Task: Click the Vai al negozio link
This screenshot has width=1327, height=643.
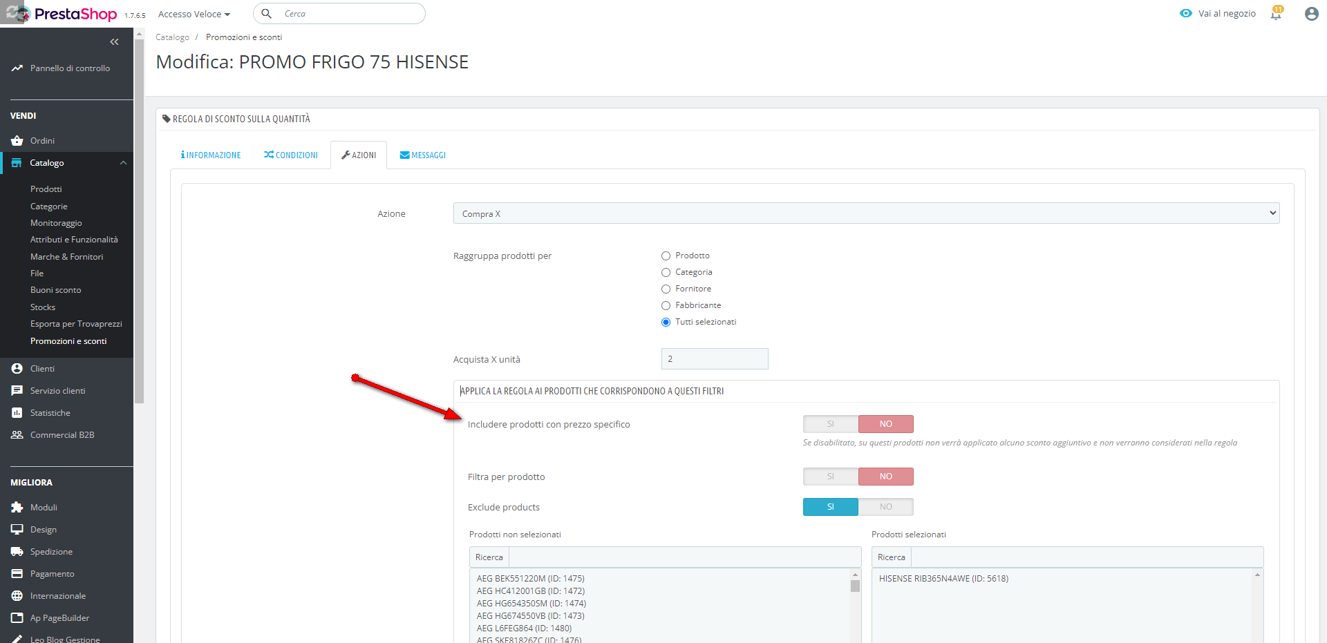Action: (1227, 14)
